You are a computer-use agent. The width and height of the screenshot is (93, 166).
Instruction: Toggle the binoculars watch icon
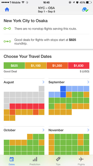85,10
